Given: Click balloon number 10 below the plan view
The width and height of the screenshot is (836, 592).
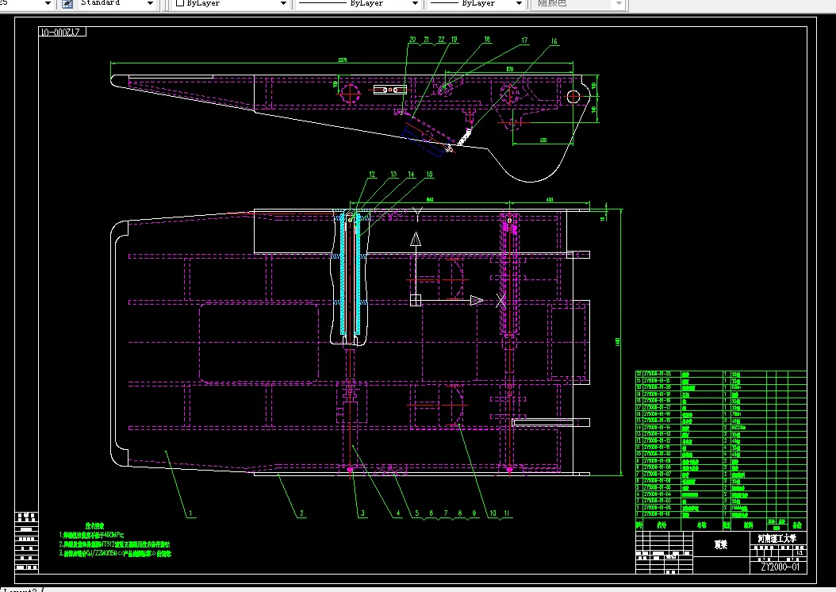Looking at the screenshot, I should click(493, 513).
